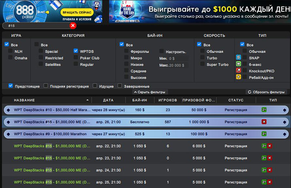The height and width of the screenshot is (188, 291).
Task: Click green icon in the #9 Marathon row
Action: [264, 134]
